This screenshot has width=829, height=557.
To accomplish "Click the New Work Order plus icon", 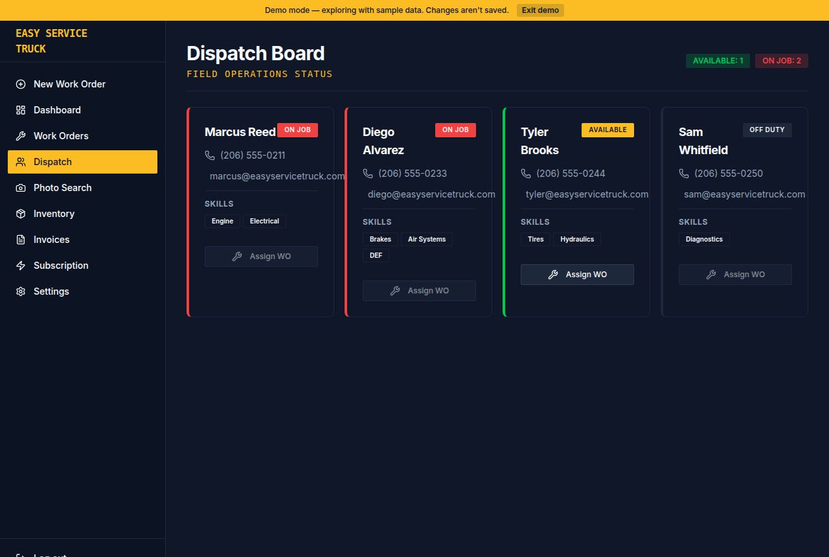I will pyautogui.click(x=21, y=84).
